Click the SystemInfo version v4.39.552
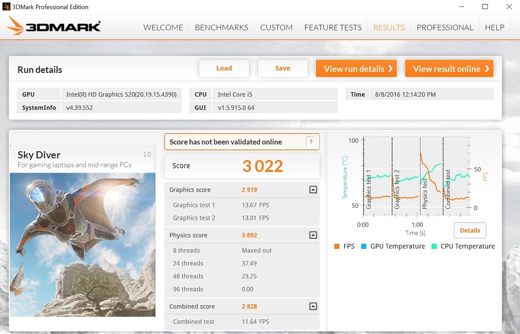 80,108
